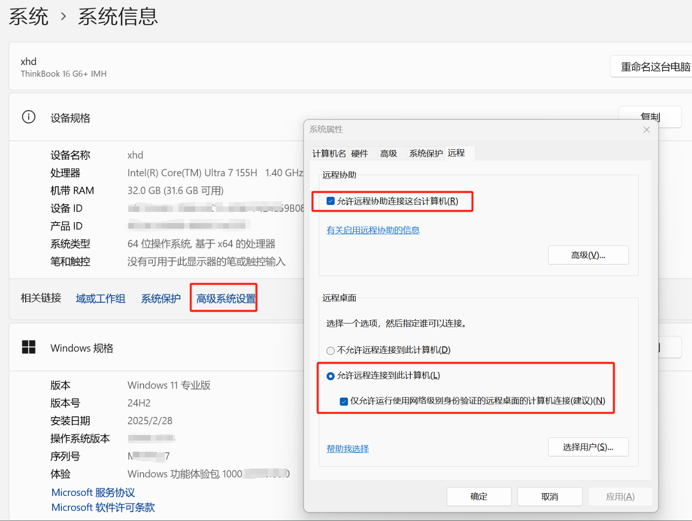Click the 系统属性 dialog title
Screen dimensions: 692x521
(x=326, y=129)
